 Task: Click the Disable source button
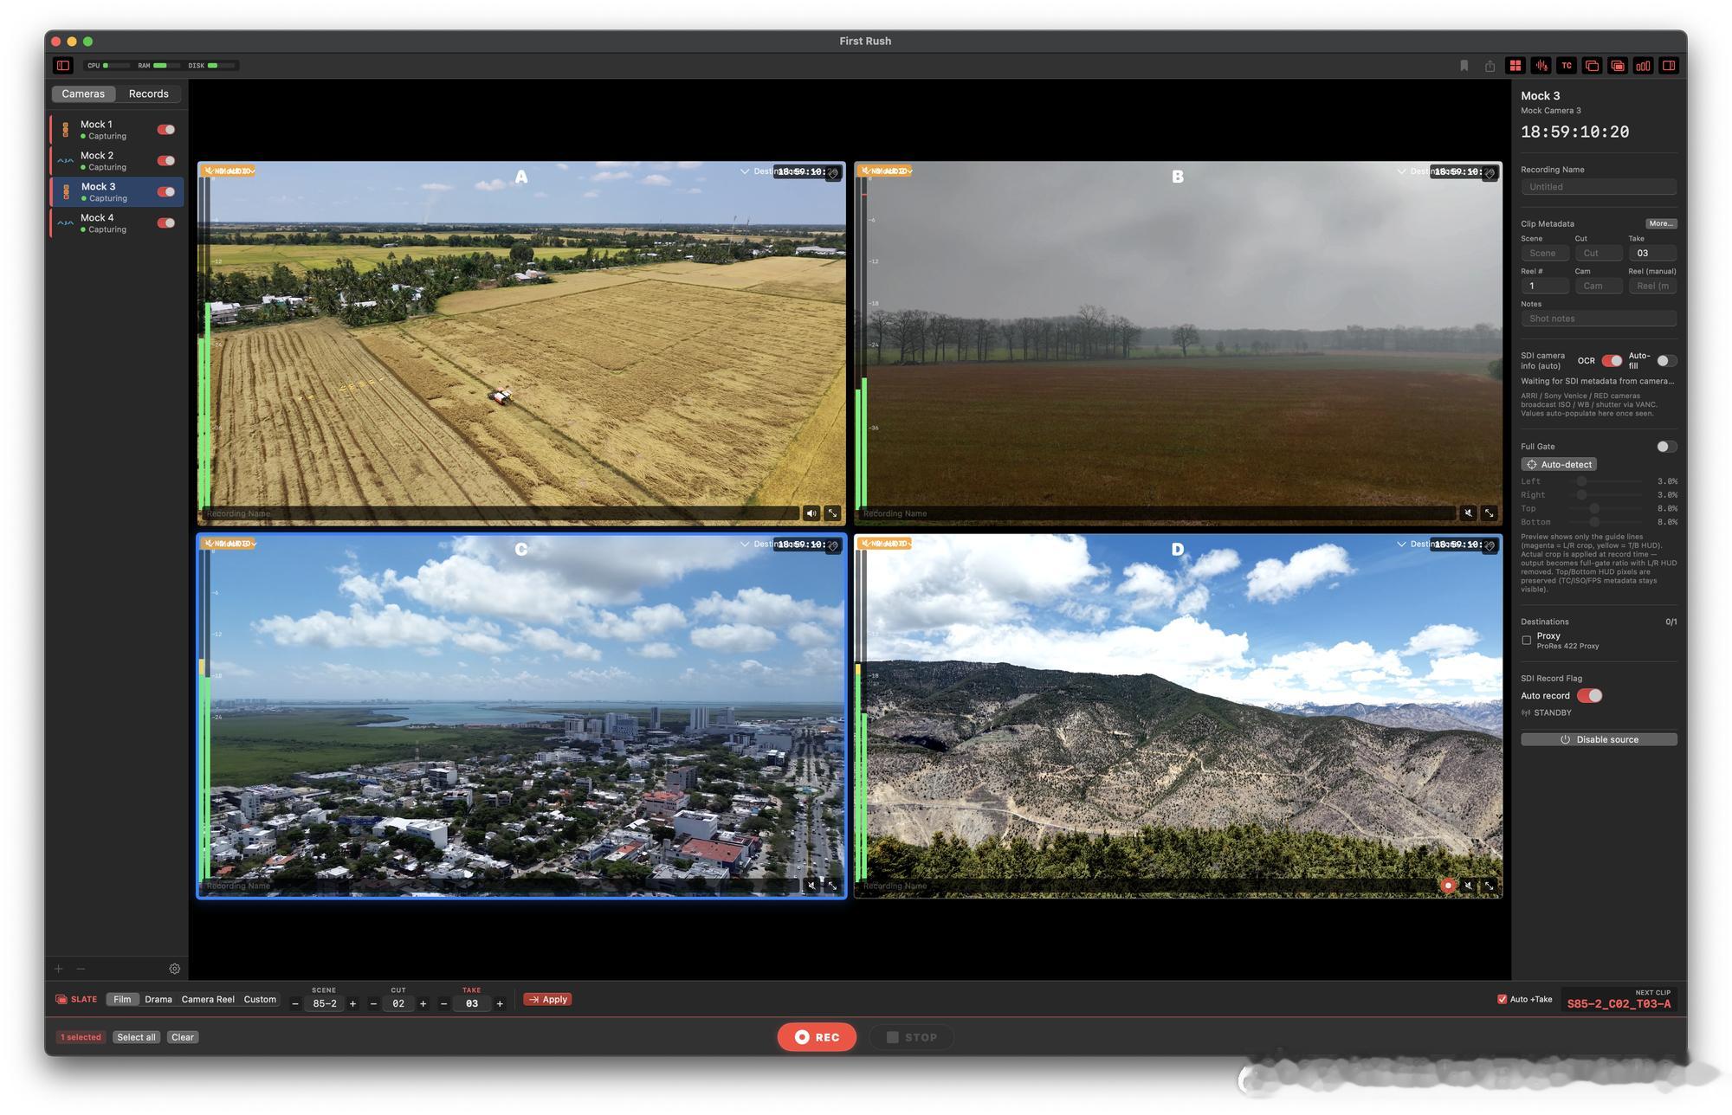click(x=1599, y=739)
